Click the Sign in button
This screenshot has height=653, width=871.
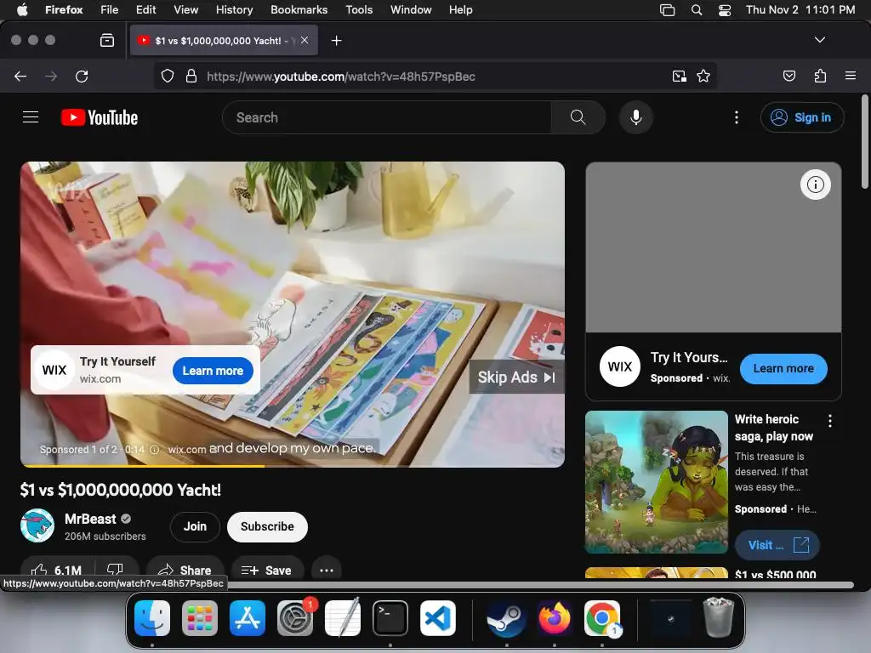coord(801,117)
